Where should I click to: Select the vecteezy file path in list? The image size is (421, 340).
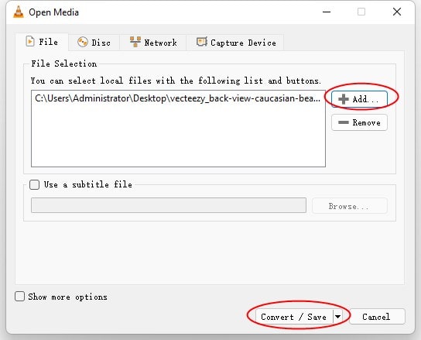(178, 98)
